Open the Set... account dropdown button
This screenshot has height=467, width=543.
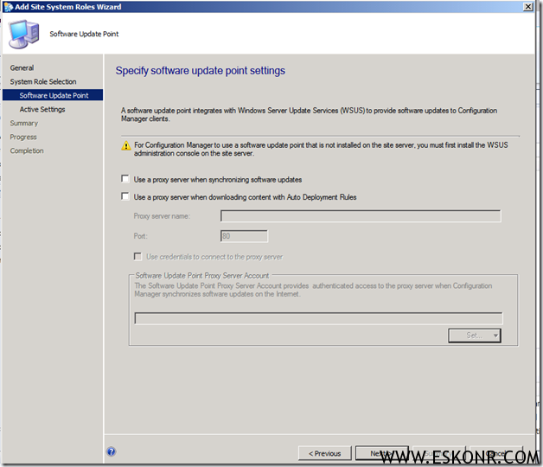tap(475, 336)
